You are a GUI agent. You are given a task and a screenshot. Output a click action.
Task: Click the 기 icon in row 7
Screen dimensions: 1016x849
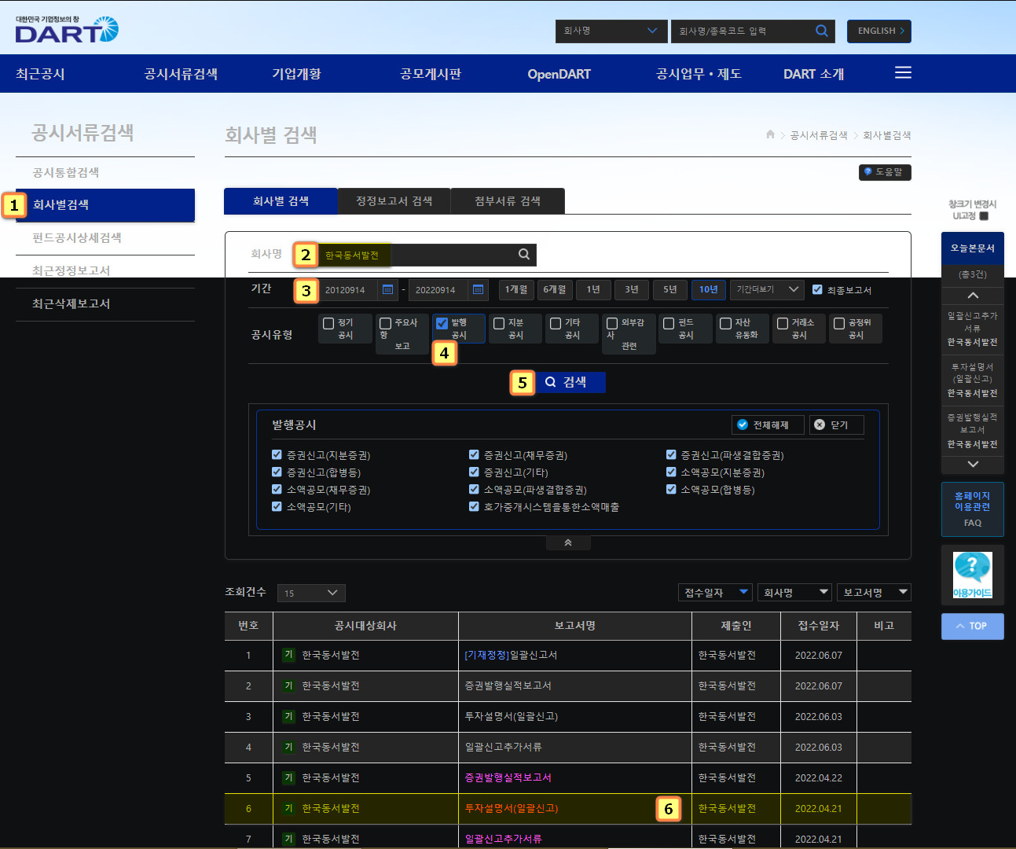pos(288,839)
